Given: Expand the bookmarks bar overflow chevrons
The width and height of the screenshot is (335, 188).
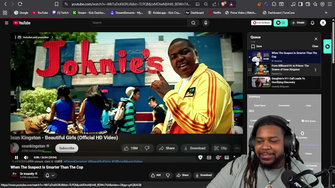Looking at the screenshot, I should [x=326, y=13].
